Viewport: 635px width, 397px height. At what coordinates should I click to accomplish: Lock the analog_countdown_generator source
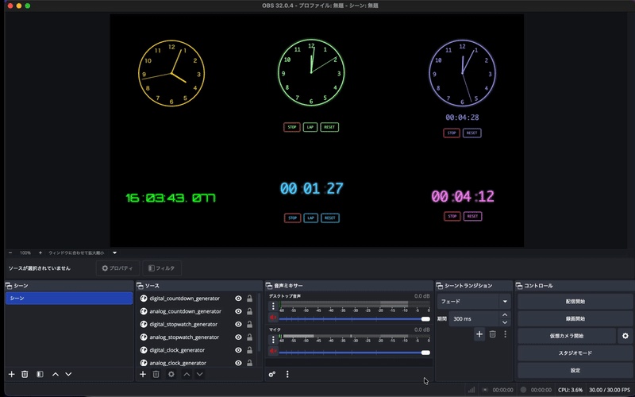tap(249, 311)
